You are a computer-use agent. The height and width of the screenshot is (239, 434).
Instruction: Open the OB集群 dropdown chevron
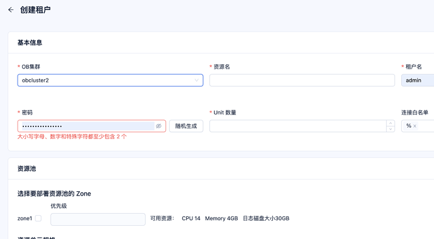coord(196,81)
